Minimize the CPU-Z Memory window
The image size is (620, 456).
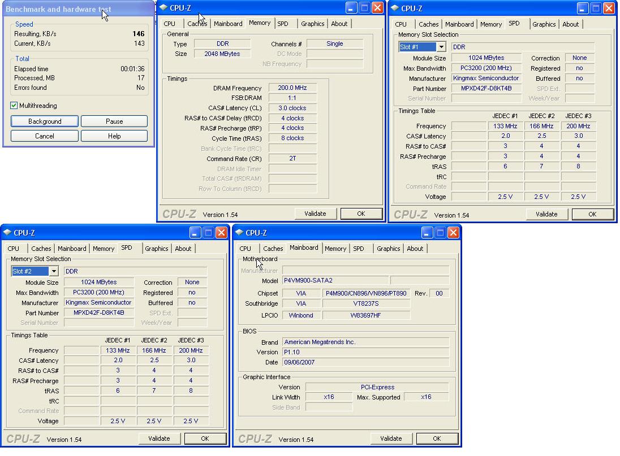click(351, 8)
